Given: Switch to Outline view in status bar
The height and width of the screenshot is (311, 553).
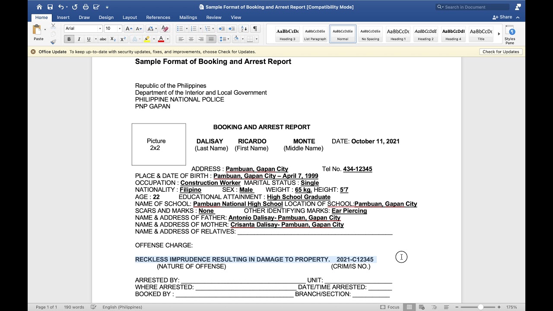Looking at the screenshot, I should pos(434,307).
